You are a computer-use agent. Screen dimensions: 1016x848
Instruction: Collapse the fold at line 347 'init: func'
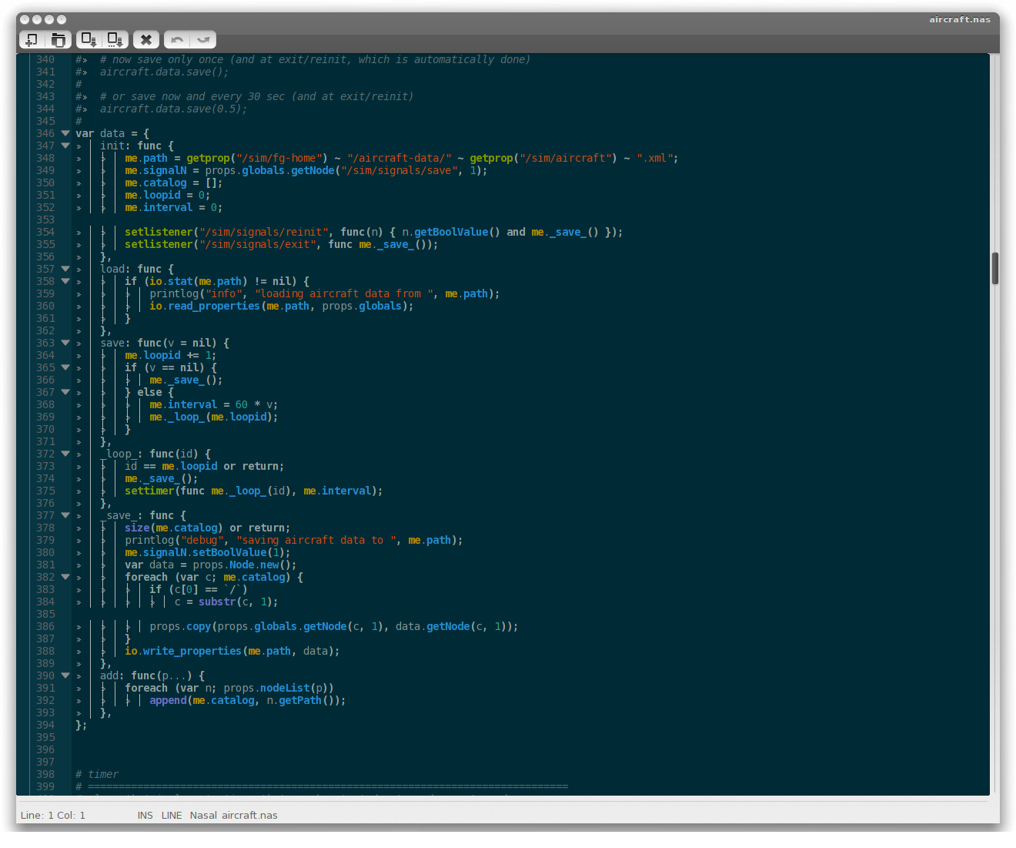pos(65,146)
